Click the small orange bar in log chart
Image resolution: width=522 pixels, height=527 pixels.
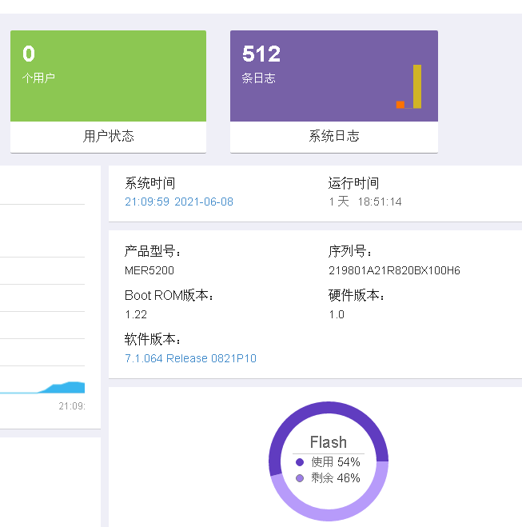pyautogui.click(x=400, y=104)
